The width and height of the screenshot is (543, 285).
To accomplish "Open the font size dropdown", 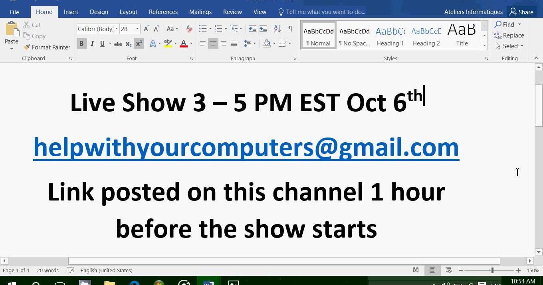I will (137, 29).
